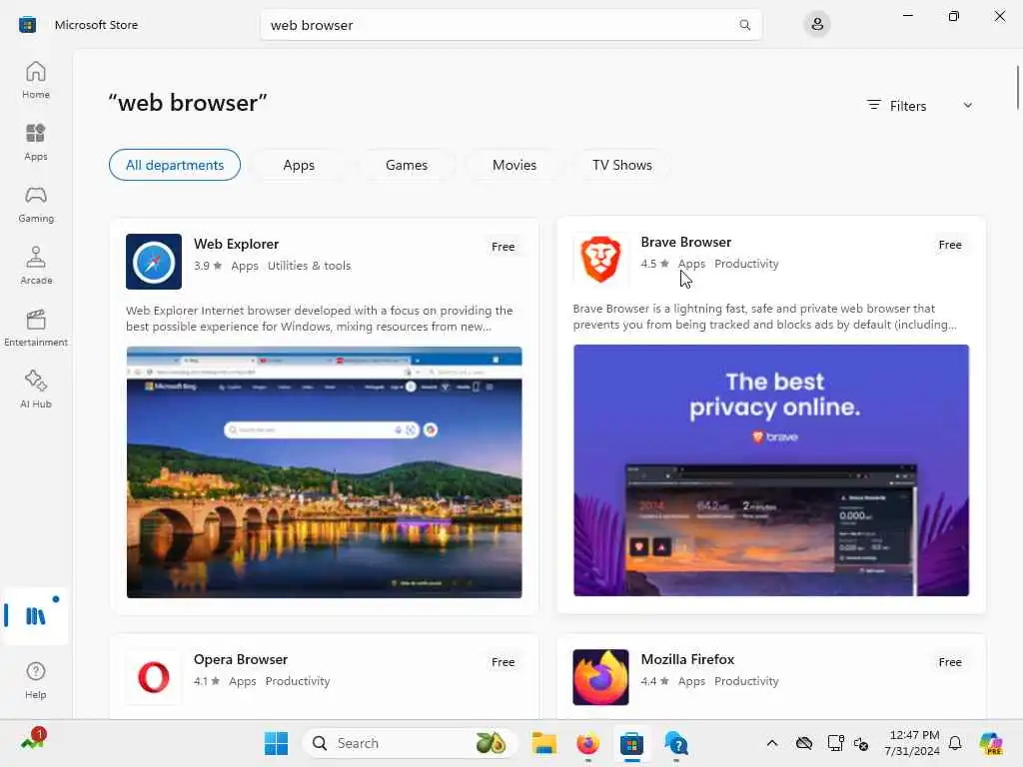
Task: Open the Get Help taskbar app
Action: click(x=676, y=743)
